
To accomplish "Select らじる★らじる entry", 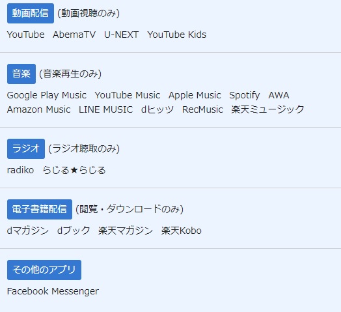I will [x=74, y=170].
